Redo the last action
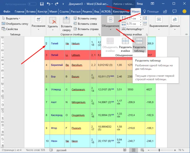Screen dimensions: 190x153 coord(57,4)
